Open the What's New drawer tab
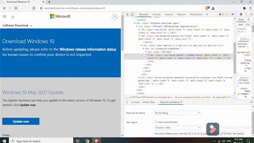The height and width of the screenshot is (143, 254). point(149,102)
